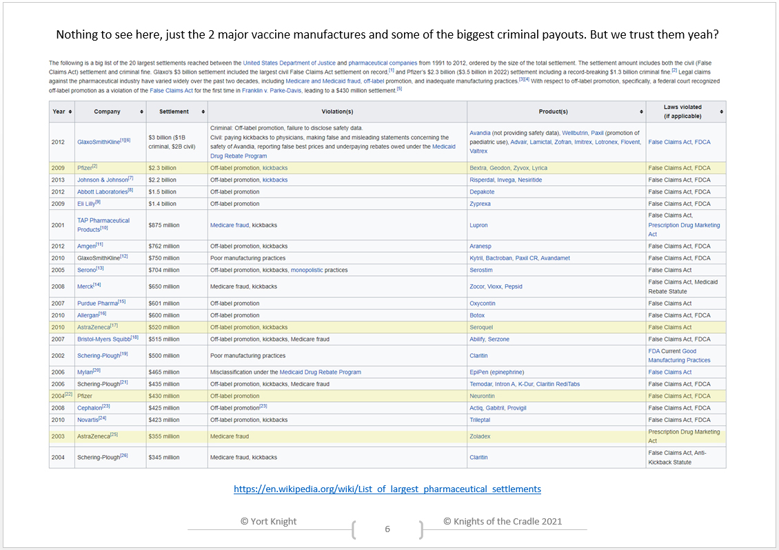Click the "Nothing to see here" heading text
This screenshot has width=779, height=550.
[x=387, y=34]
